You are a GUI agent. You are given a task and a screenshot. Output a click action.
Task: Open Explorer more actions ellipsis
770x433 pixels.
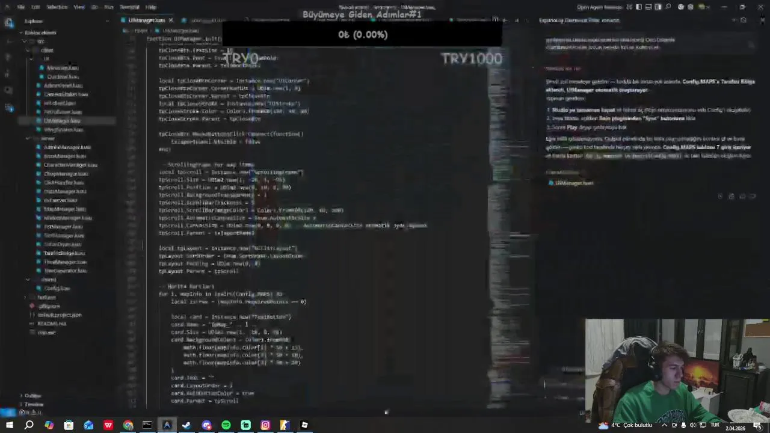point(107,21)
